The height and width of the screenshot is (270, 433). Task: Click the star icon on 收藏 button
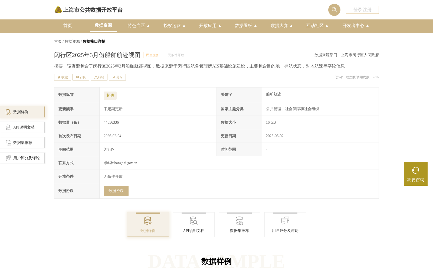pyautogui.click(x=59, y=77)
